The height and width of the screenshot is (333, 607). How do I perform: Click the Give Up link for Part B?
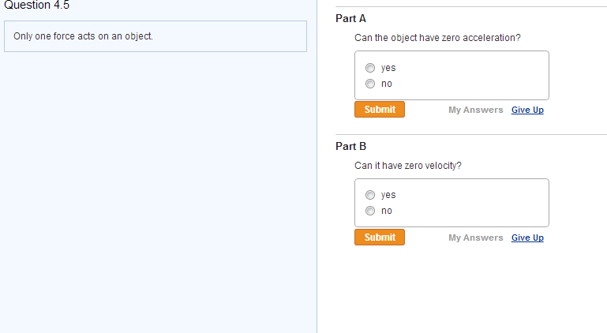[527, 238]
